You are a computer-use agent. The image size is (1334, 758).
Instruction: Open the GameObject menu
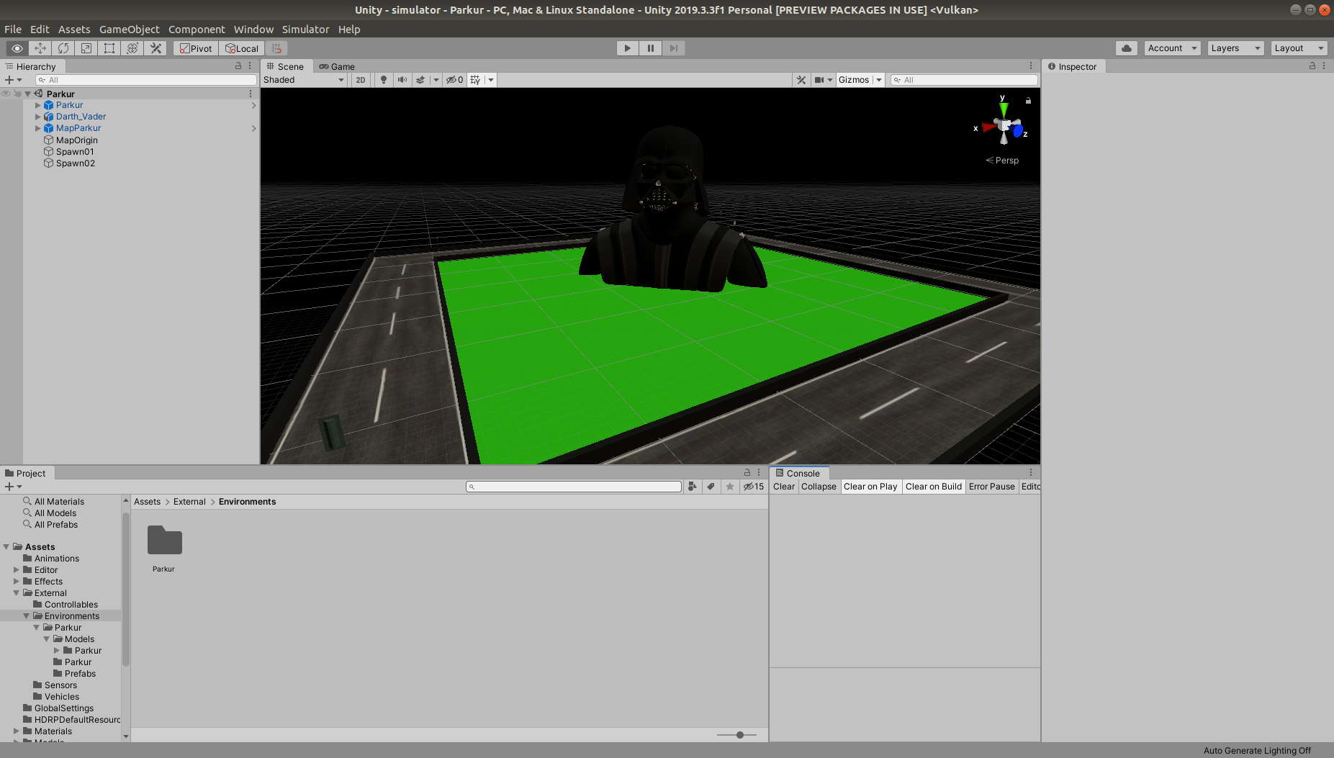coord(130,30)
